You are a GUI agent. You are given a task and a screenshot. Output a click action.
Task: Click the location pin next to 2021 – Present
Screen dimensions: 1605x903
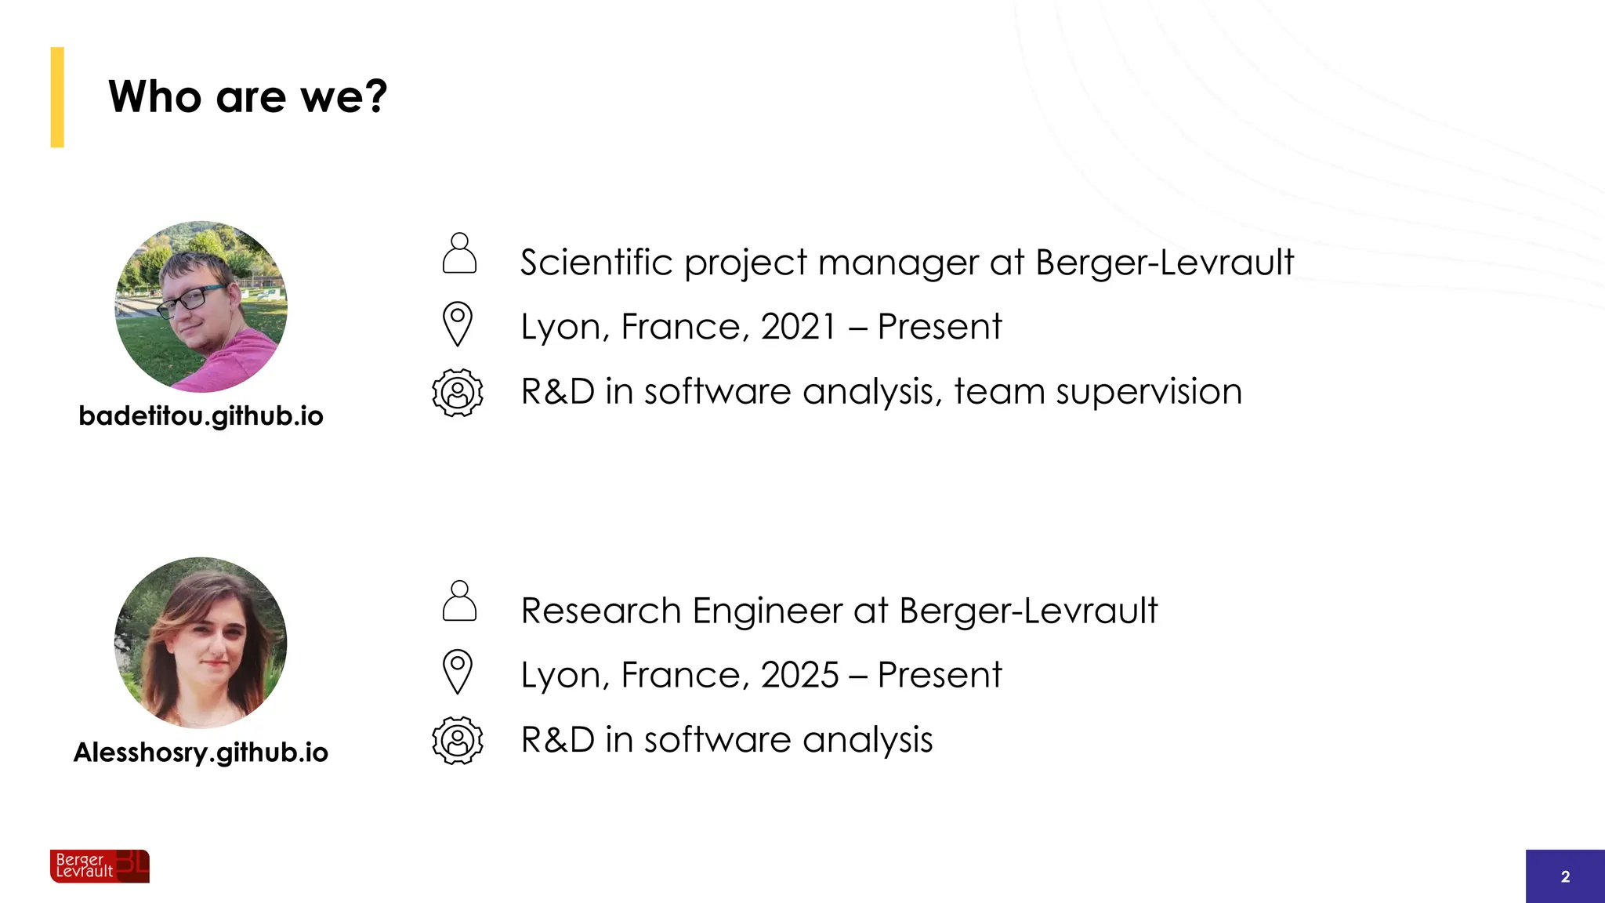tap(458, 324)
